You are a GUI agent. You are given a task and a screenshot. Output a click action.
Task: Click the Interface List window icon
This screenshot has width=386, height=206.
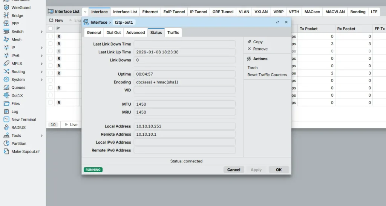pyautogui.click(x=51, y=11)
